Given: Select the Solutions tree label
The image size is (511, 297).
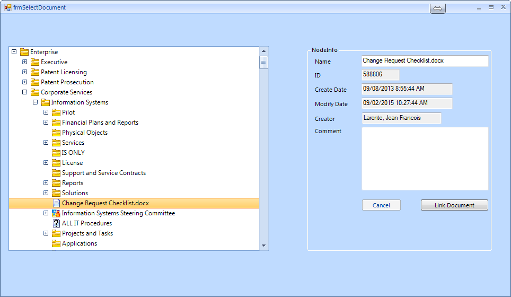Looking at the screenshot, I should pos(75,193).
